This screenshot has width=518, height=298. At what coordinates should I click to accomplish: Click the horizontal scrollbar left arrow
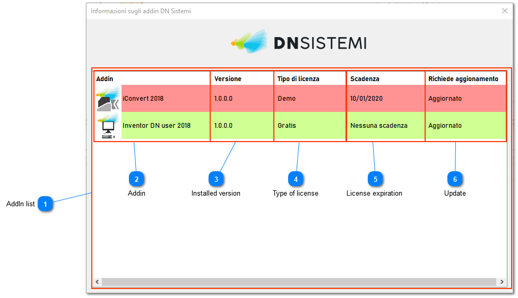[97, 282]
